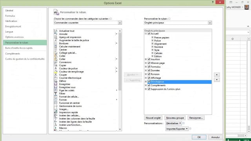Screen dimensions: 251x141
Task: Expand the Presse-papiers group
Action: pyautogui.click(x=153, y=38)
